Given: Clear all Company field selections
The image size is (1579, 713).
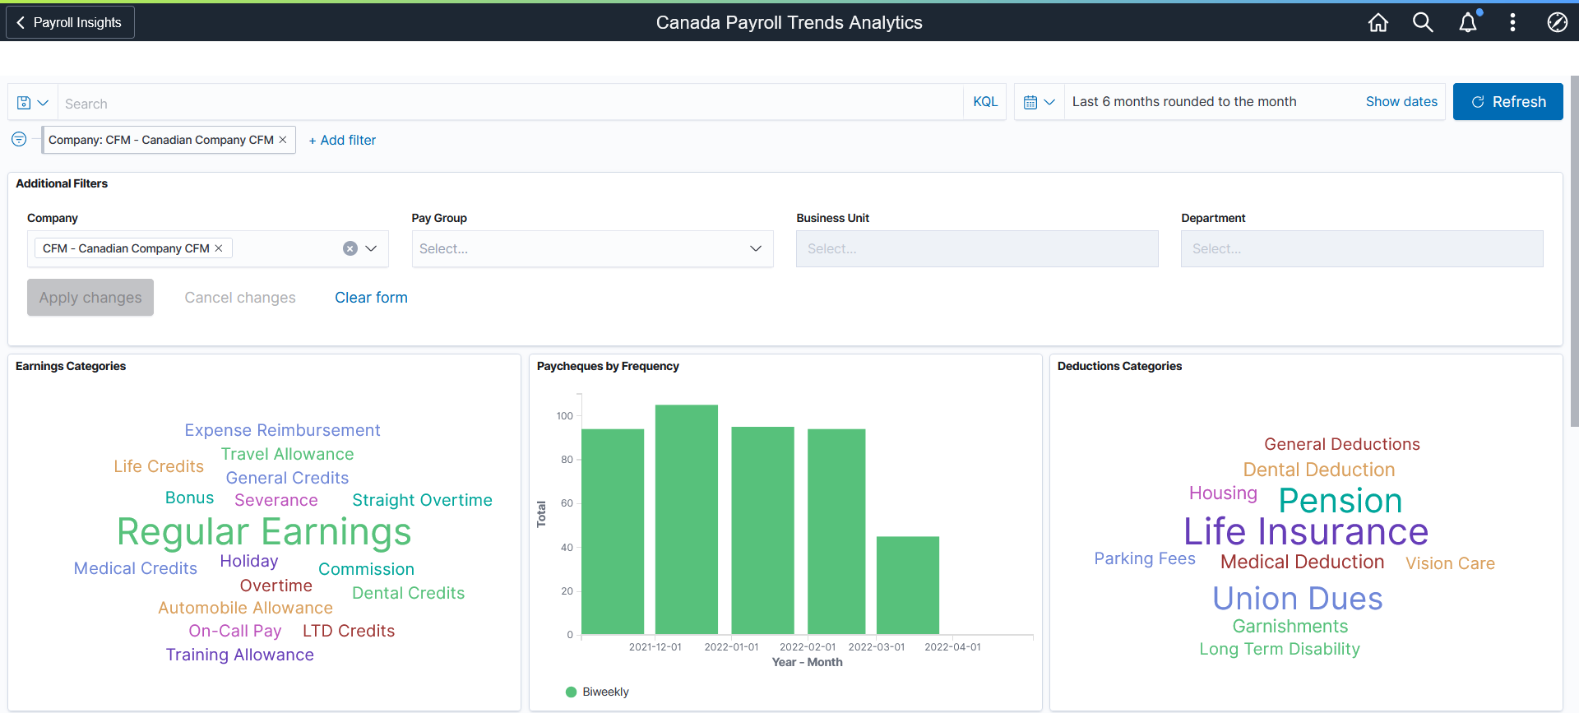Looking at the screenshot, I should tap(350, 248).
